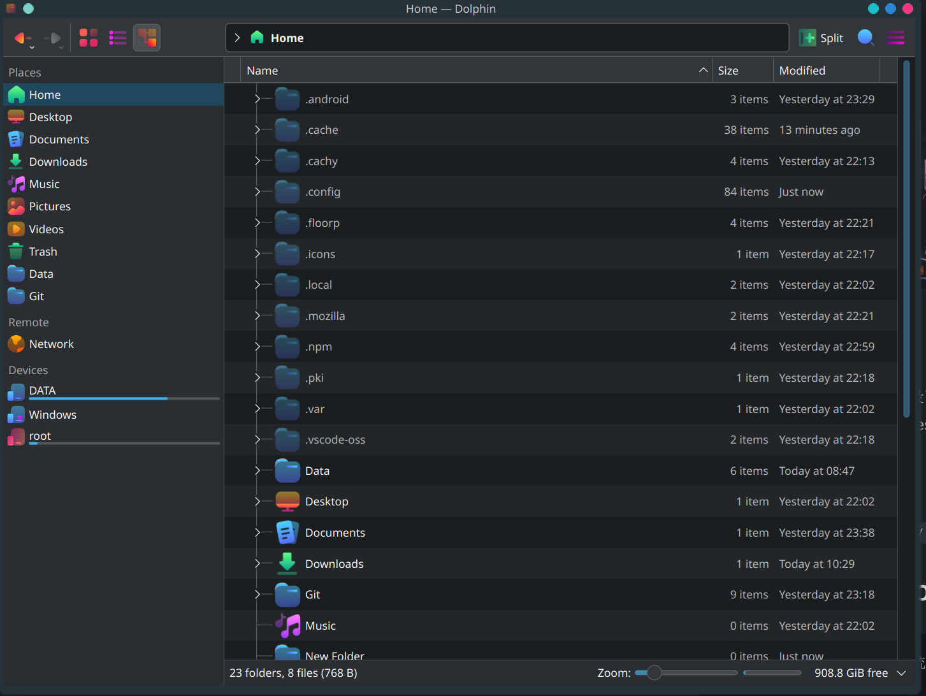Image resolution: width=926 pixels, height=696 pixels.
Task: Go to Downloads in Places sidebar
Action: (x=58, y=162)
